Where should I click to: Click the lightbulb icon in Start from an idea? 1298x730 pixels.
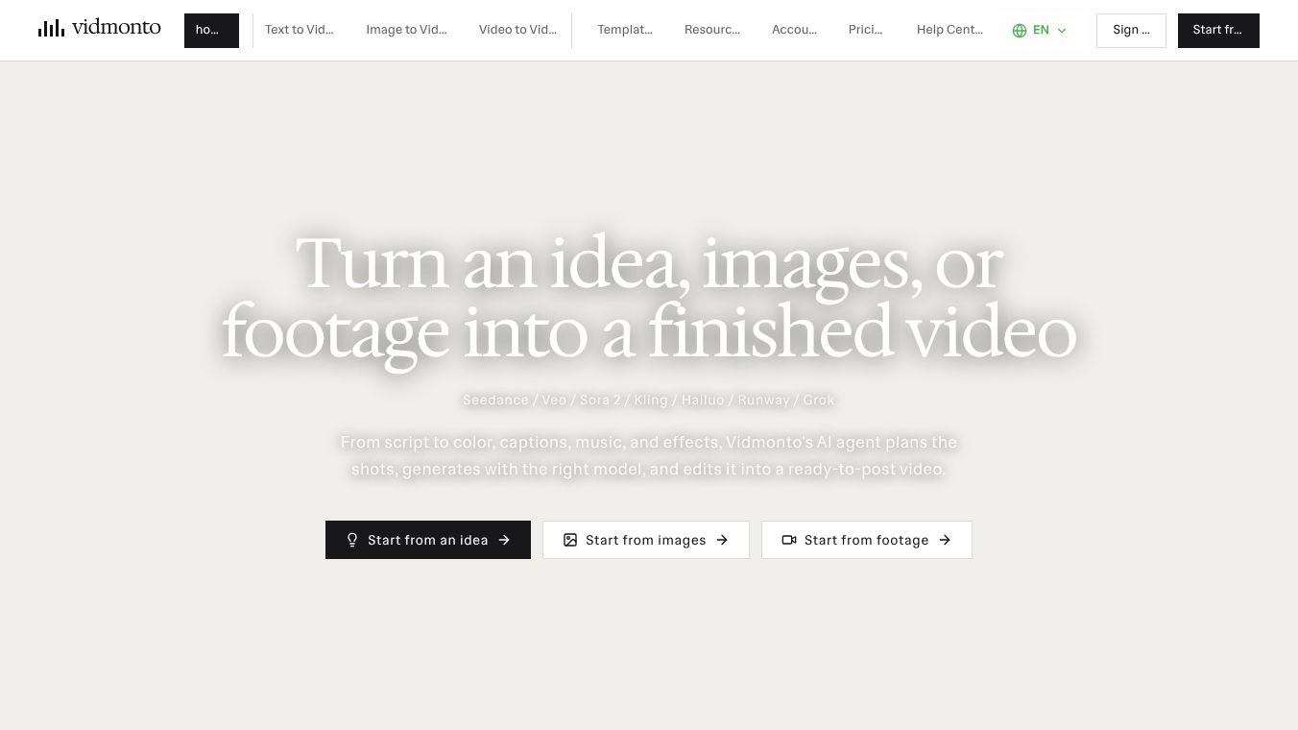pos(352,540)
